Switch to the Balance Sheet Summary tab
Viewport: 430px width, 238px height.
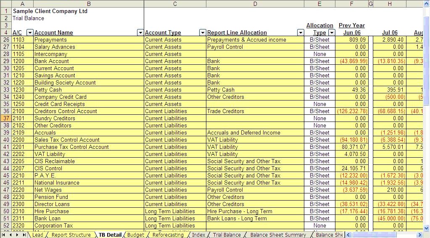[278, 235]
